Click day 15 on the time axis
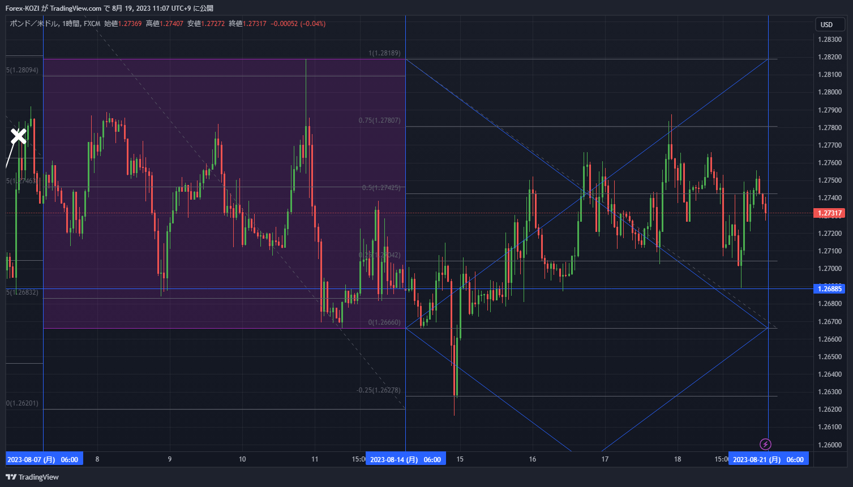The image size is (853, 487). [460, 459]
